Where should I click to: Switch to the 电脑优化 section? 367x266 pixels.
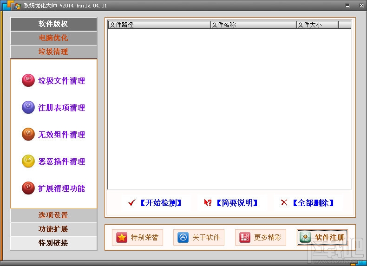(x=53, y=38)
